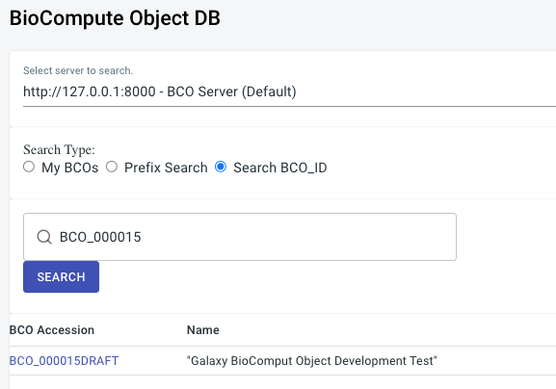Viewport: 556px width, 389px height.
Task: Open the BCO_000015DRAFT accession link
Action: [x=64, y=361]
